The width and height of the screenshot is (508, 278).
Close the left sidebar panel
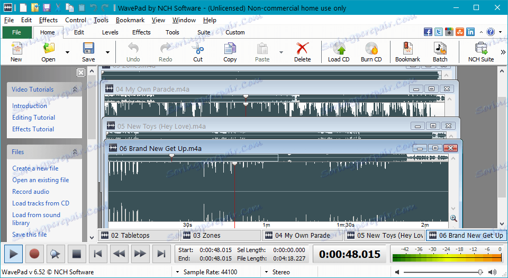[x=81, y=72]
